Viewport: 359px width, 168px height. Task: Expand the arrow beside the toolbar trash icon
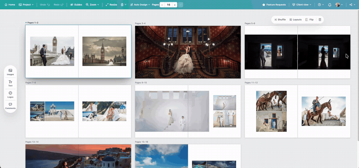(x=126, y=4)
